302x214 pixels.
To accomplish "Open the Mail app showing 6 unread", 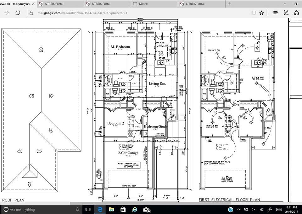I will coord(147,210).
